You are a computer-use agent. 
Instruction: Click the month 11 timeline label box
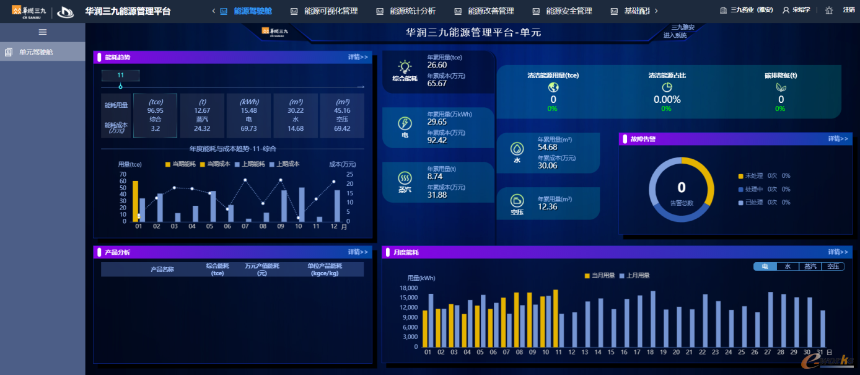click(x=121, y=76)
